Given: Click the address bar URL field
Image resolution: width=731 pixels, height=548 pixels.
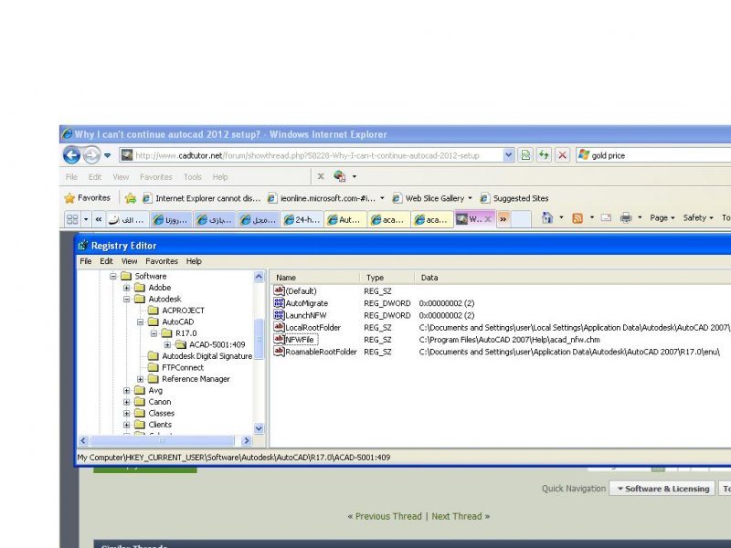Looking at the screenshot, I should pos(310,155).
